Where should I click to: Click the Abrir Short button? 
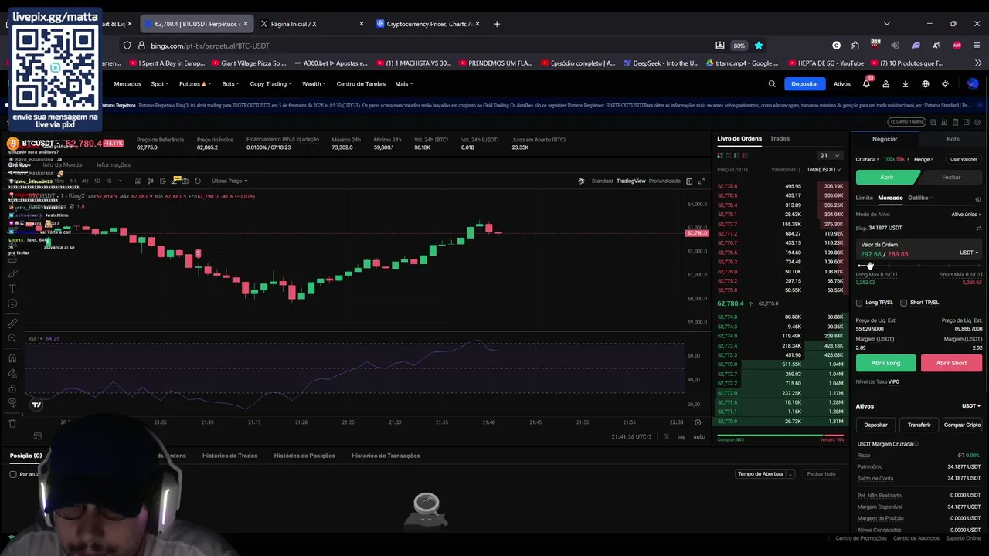[951, 363]
